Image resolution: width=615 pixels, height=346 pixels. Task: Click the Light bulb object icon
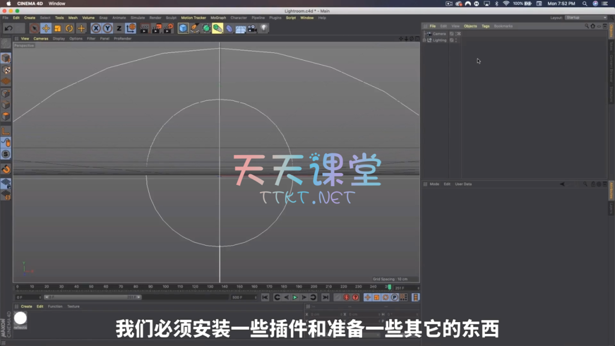point(264,28)
